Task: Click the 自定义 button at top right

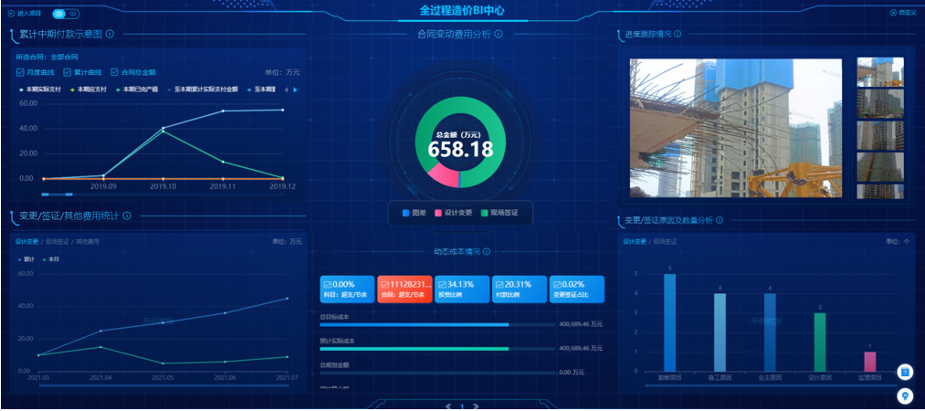Action: click(x=903, y=13)
